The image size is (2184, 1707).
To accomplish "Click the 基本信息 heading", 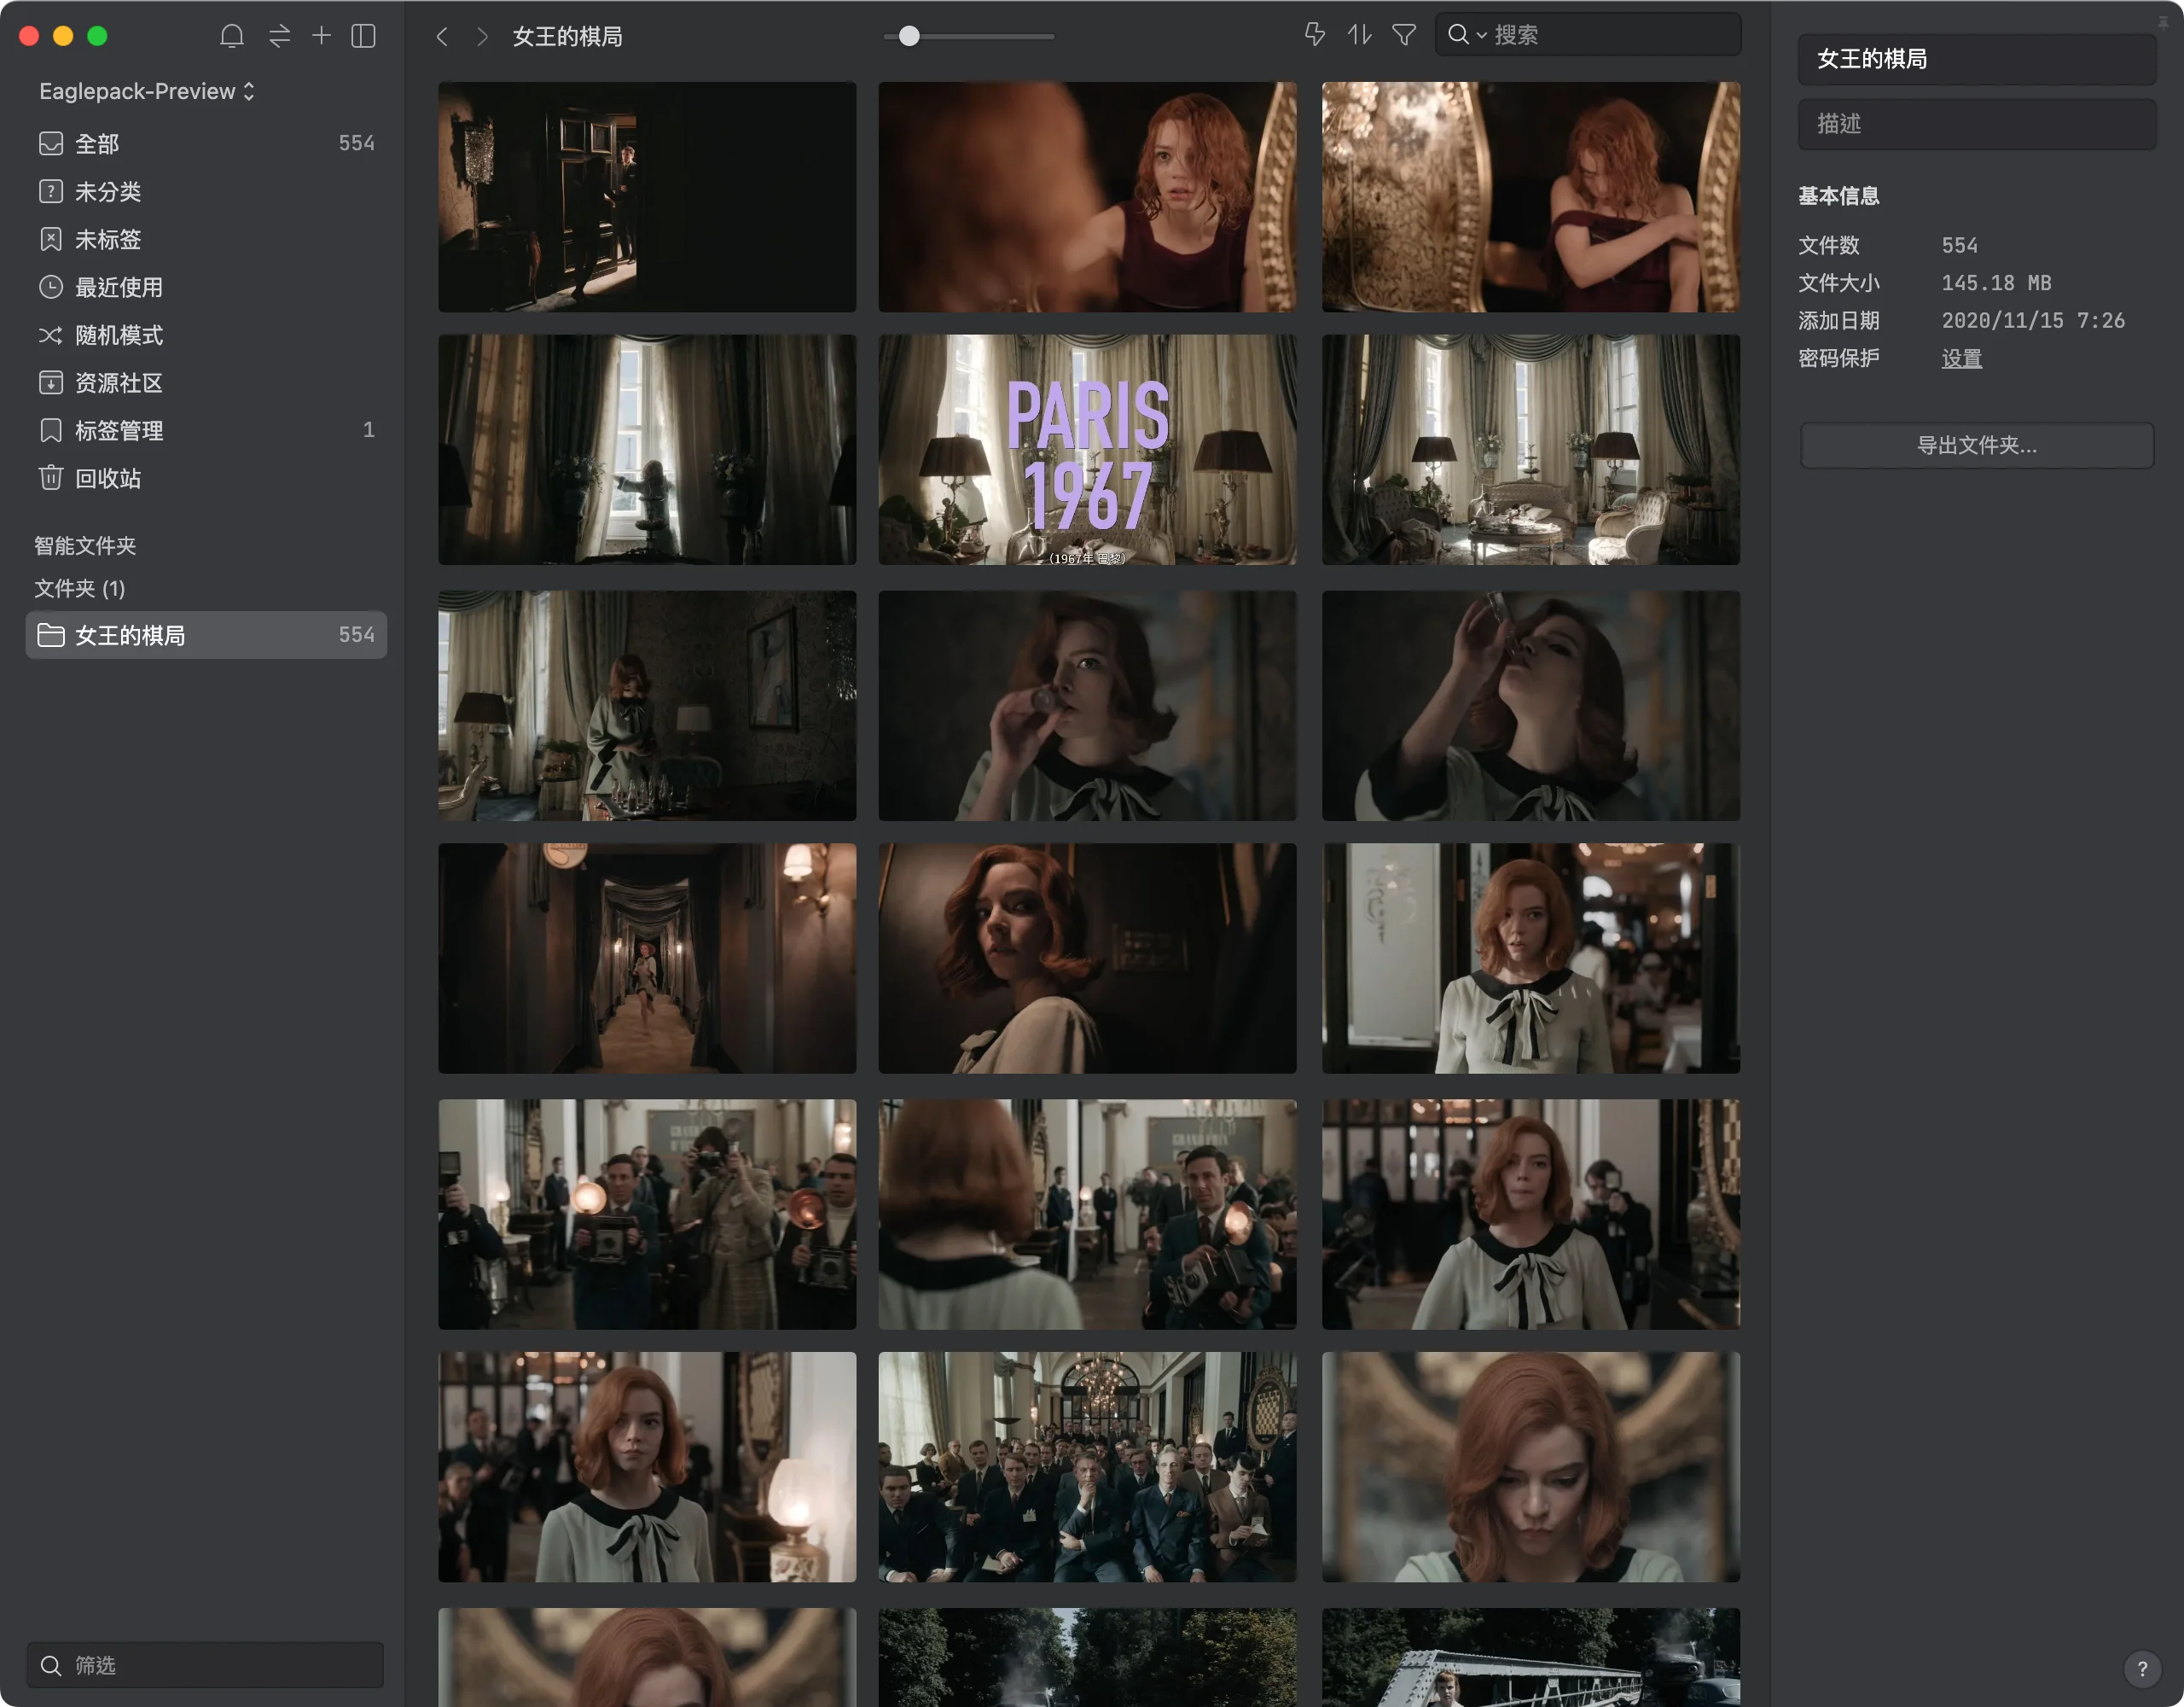I will pos(1838,196).
